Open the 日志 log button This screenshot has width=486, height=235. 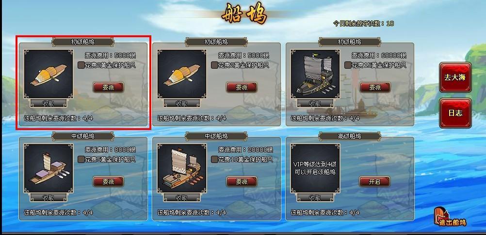[x=455, y=113]
